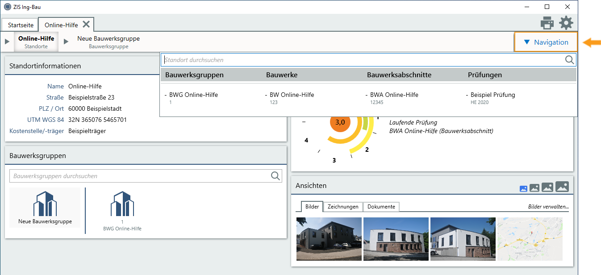
Task: Select smallest image size icon in Ansichten
Action: pos(523,188)
